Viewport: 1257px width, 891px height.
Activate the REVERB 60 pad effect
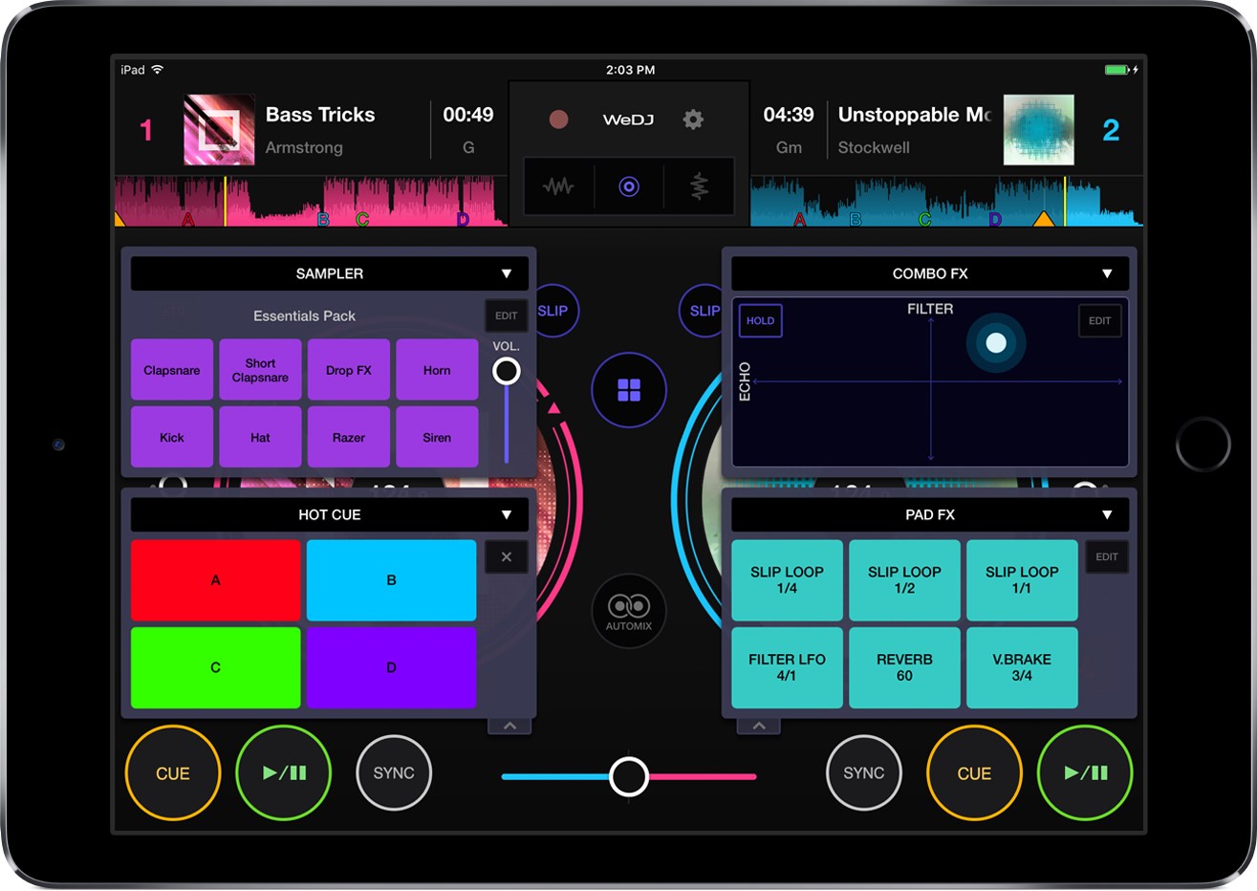(x=904, y=667)
